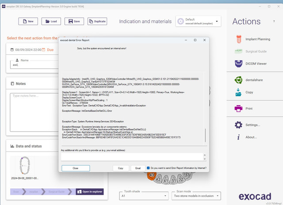
Task: Click the Print printer icon
Action: pyautogui.click(x=238, y=108)
